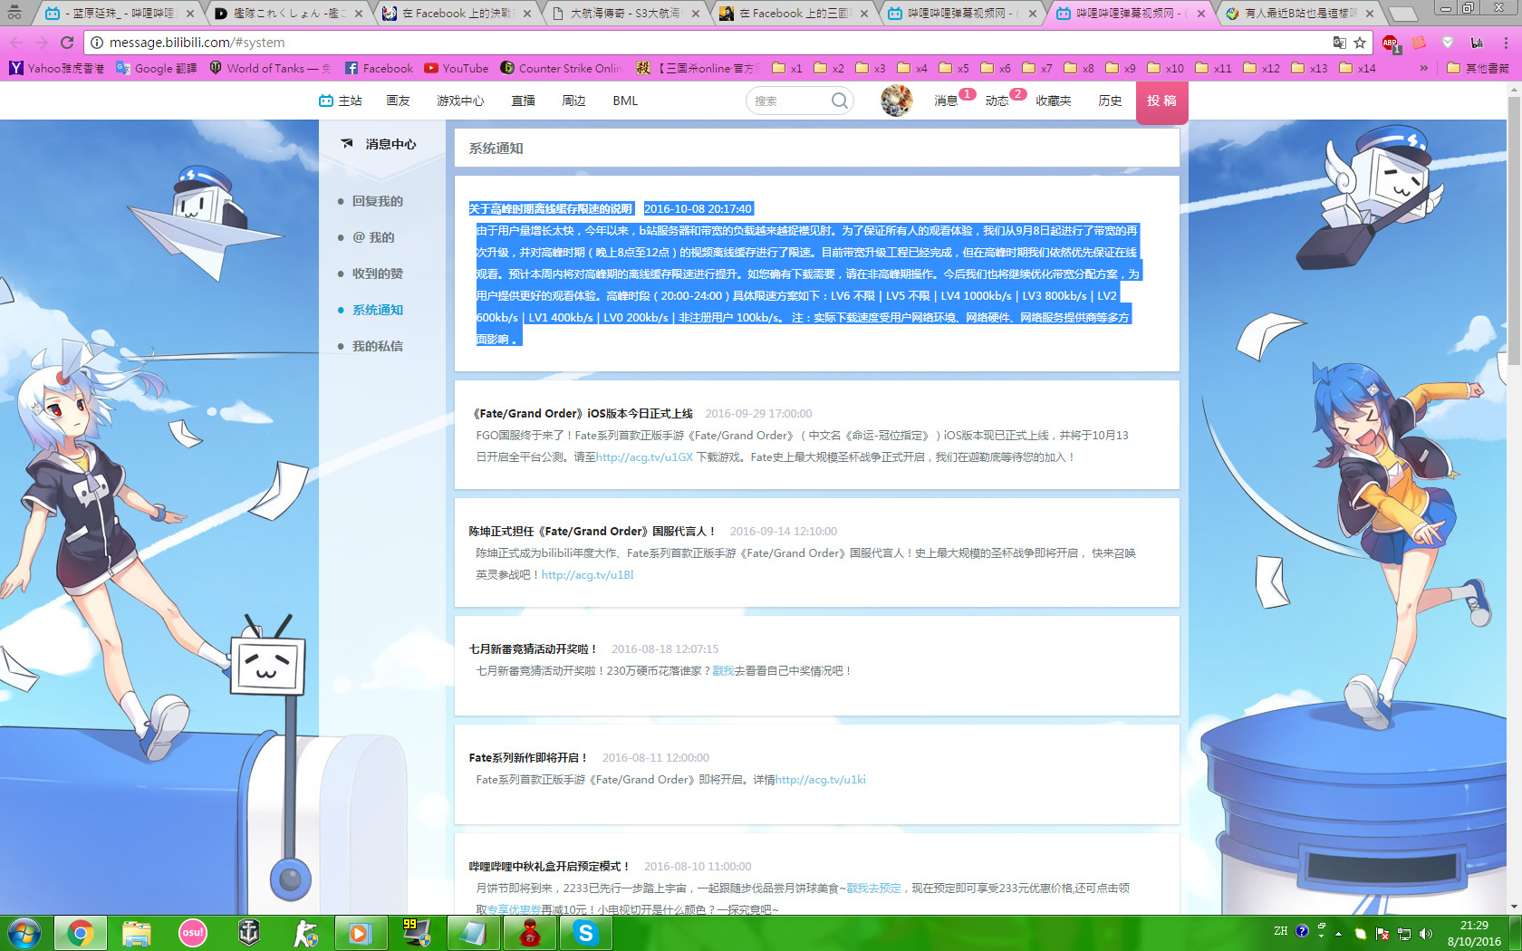This screenshot has height=951, width=1522.
Task: Open the 历史 history link
Action: tap(1110, 101)
